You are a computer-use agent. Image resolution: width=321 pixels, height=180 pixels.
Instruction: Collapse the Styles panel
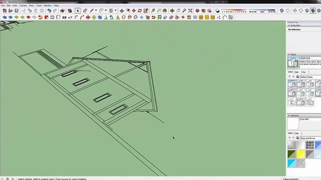tap(289, 54)
